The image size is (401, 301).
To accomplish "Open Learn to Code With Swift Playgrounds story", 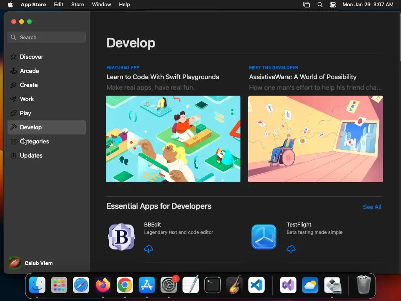I will click(163, 77).
